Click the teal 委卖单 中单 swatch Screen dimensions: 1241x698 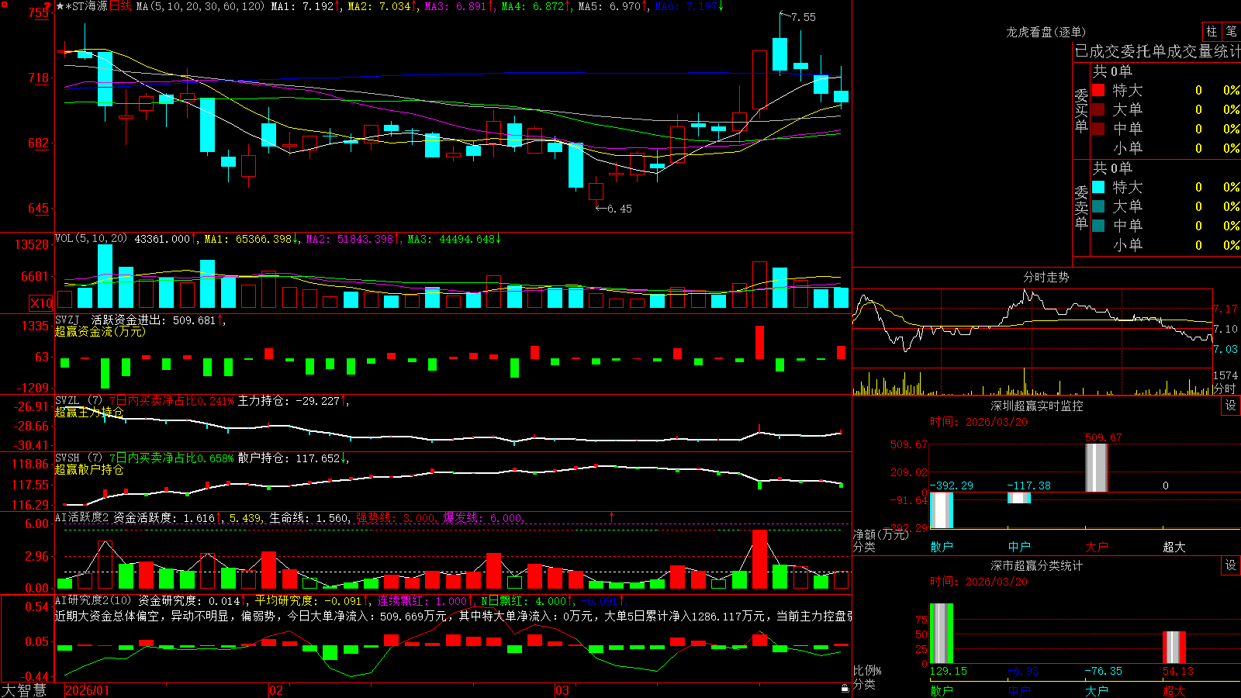[1098, 226]
